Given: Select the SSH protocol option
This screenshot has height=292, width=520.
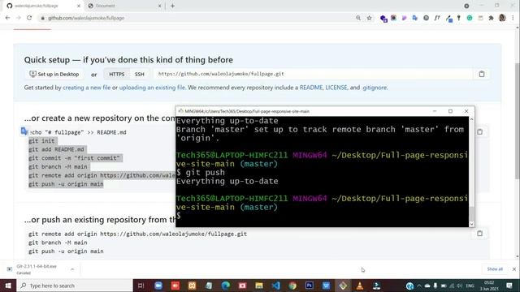Looking at the screenshot, I should click(139, 74).
